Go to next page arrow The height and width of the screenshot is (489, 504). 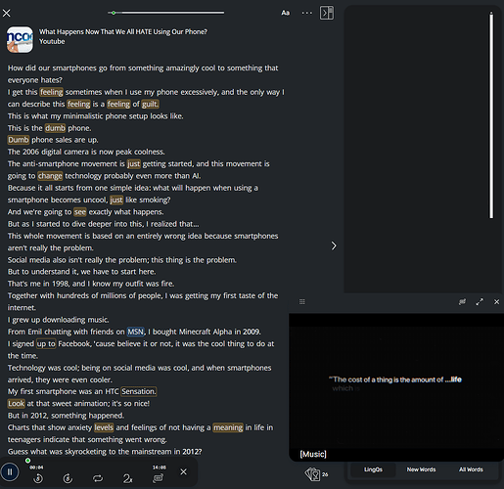(334, 245)
